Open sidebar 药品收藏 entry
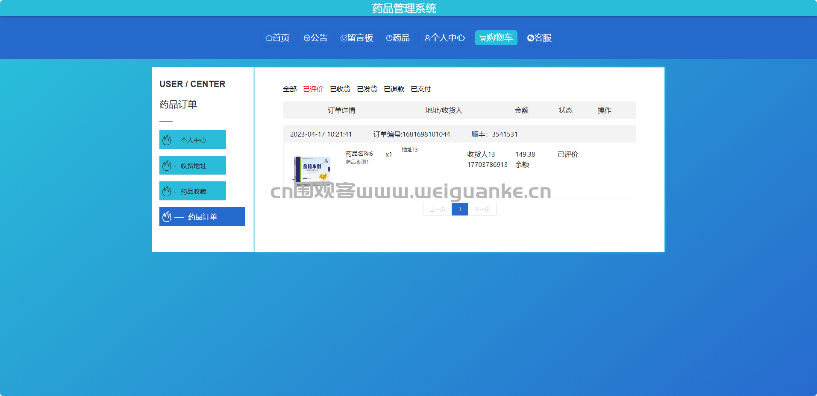817x396 pixels. [193, 191]
